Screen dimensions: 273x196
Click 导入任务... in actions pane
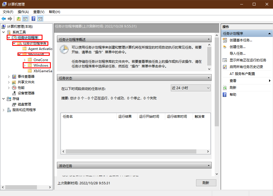coord(237,53)
